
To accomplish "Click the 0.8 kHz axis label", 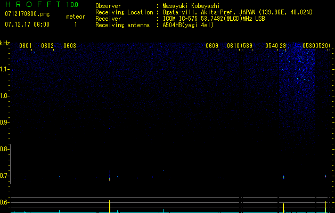I will tap(4, 149).
